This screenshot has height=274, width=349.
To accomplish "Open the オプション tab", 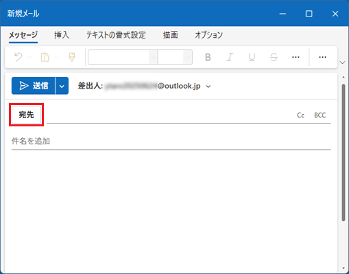I will coord(208,35).
